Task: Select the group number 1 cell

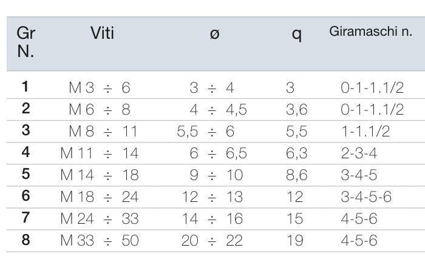Action: [25, 88]
